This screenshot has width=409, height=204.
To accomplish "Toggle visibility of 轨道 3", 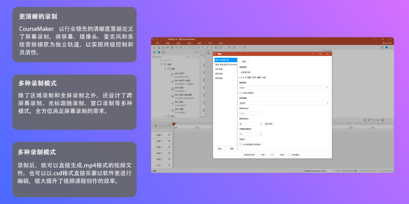I will pyautogui.click(x=169, y=153).
